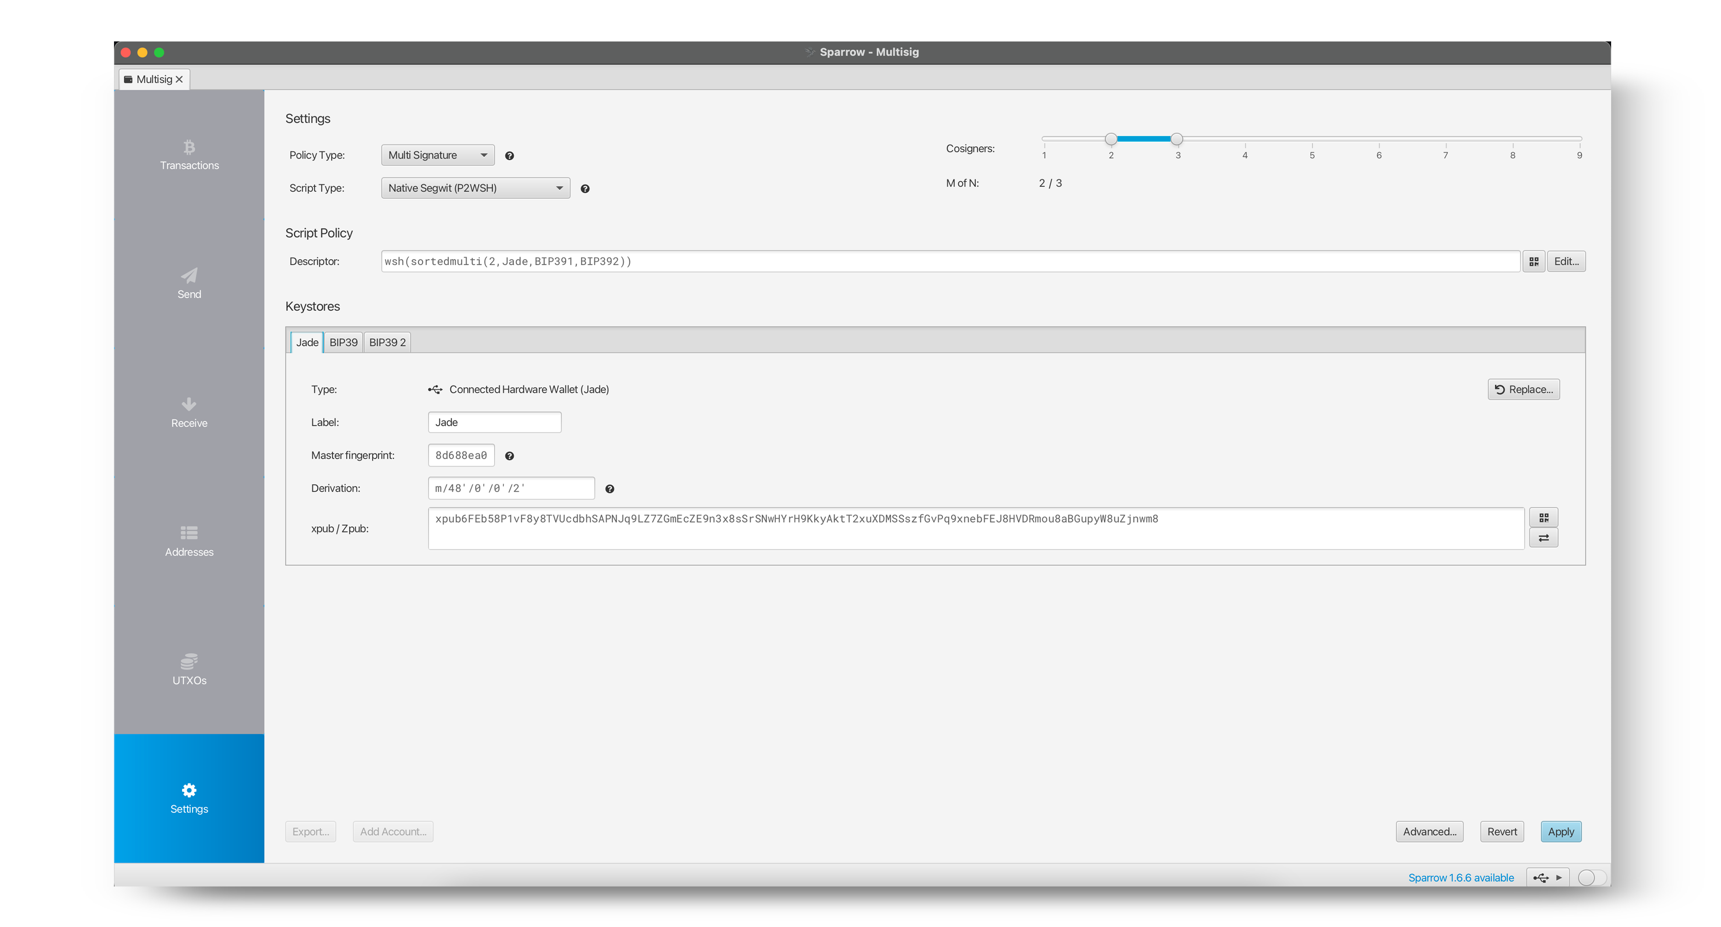
Task: Click the xpub QR code icon
Action: tap(1543, 517)
